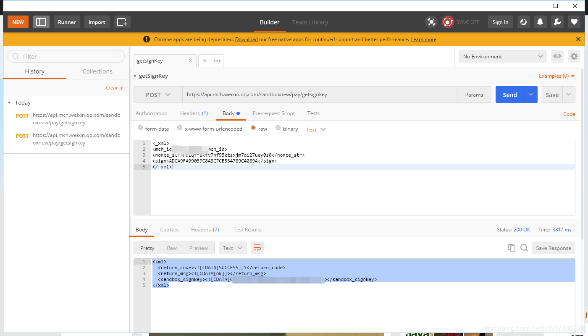The height and width of the screenshot is (336, 588).
Task: Open the Pre-request Script tab
Action: [273, 113]
